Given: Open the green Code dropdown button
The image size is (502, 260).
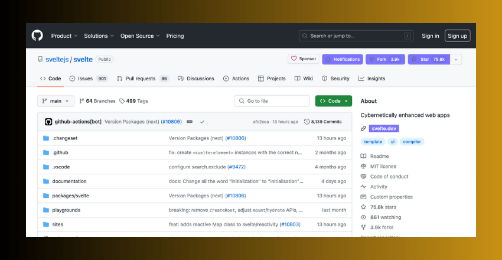Looking at the screenshot, I should [333, 101].
